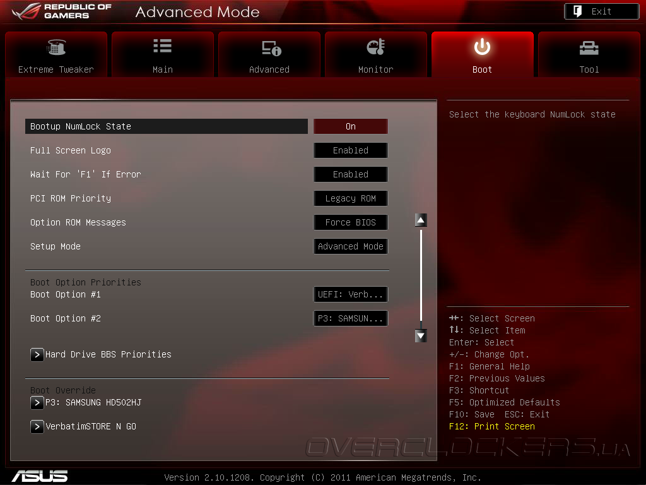Open the Tool tab
This screenshot has width=646, height=485.
pos(589,54)
